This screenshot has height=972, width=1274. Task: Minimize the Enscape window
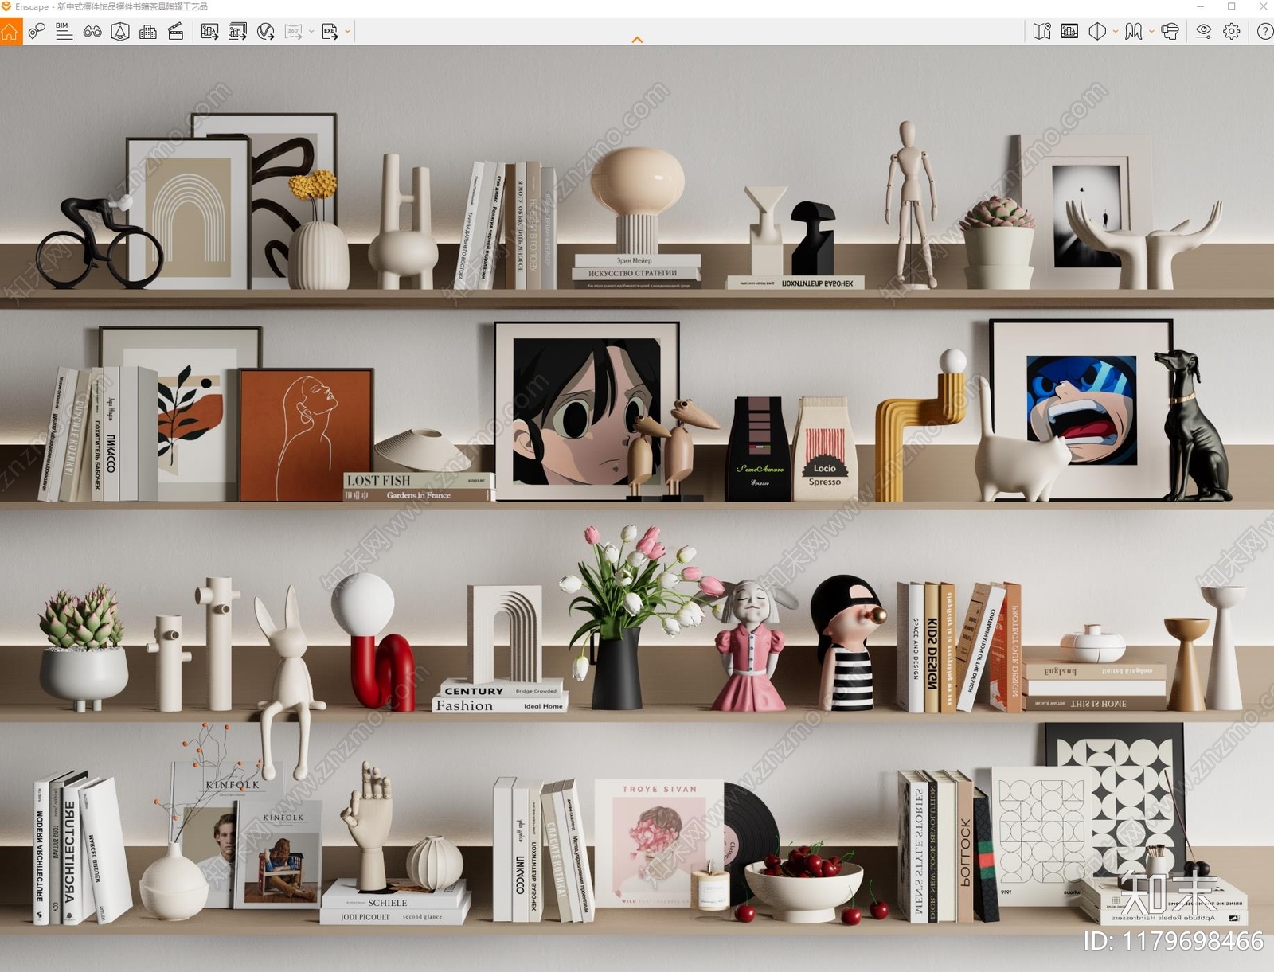(x=1200, y=6)
